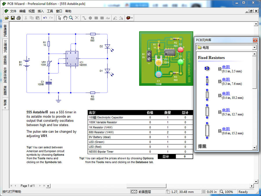Select the hand pan tool

tap(65, 18)
